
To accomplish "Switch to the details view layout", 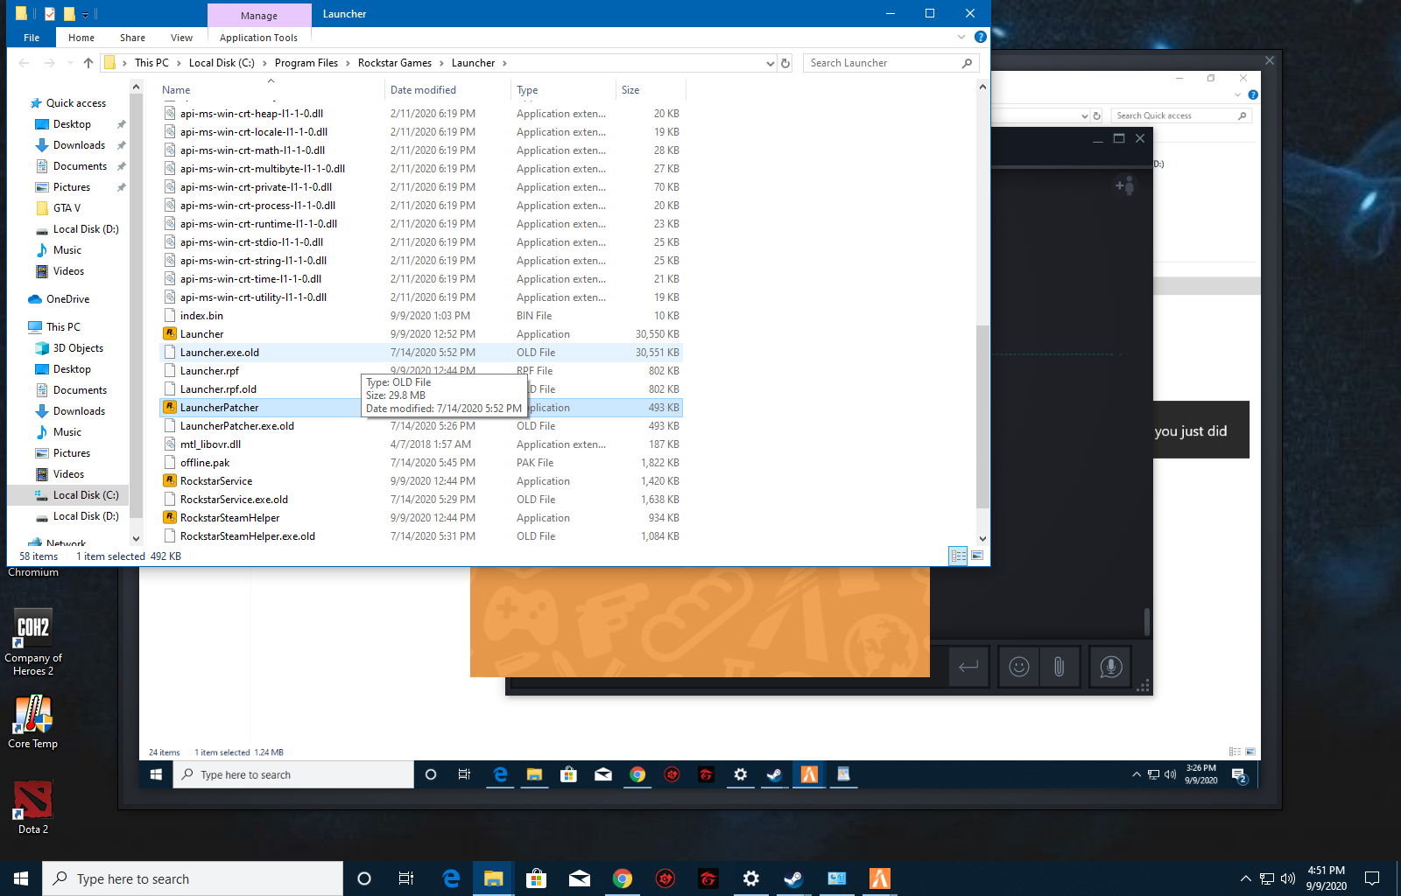I will pyautogui.click(x=958, y=556).
